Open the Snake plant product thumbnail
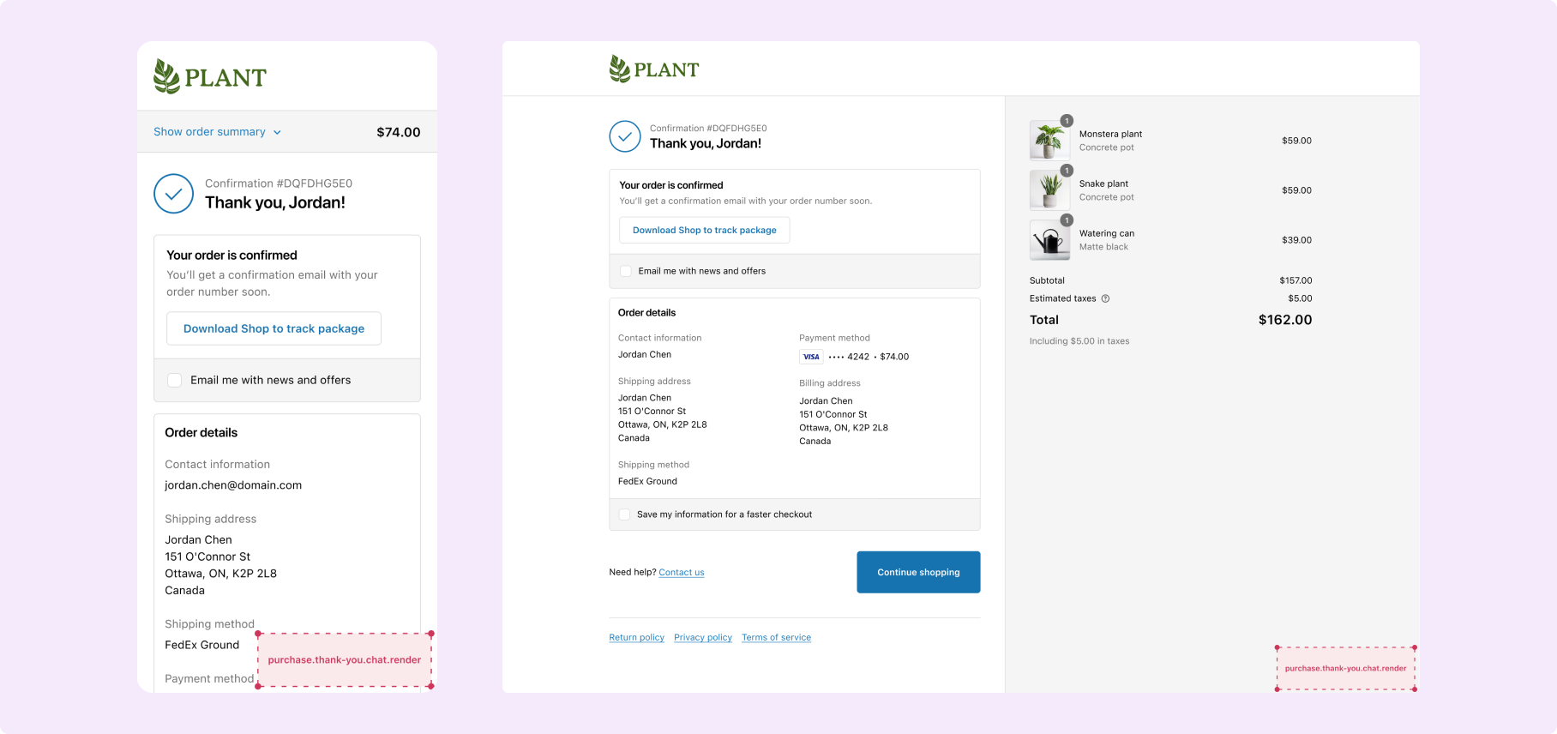The height and width of the screenshot is (734, 1557). [1049, 190]
